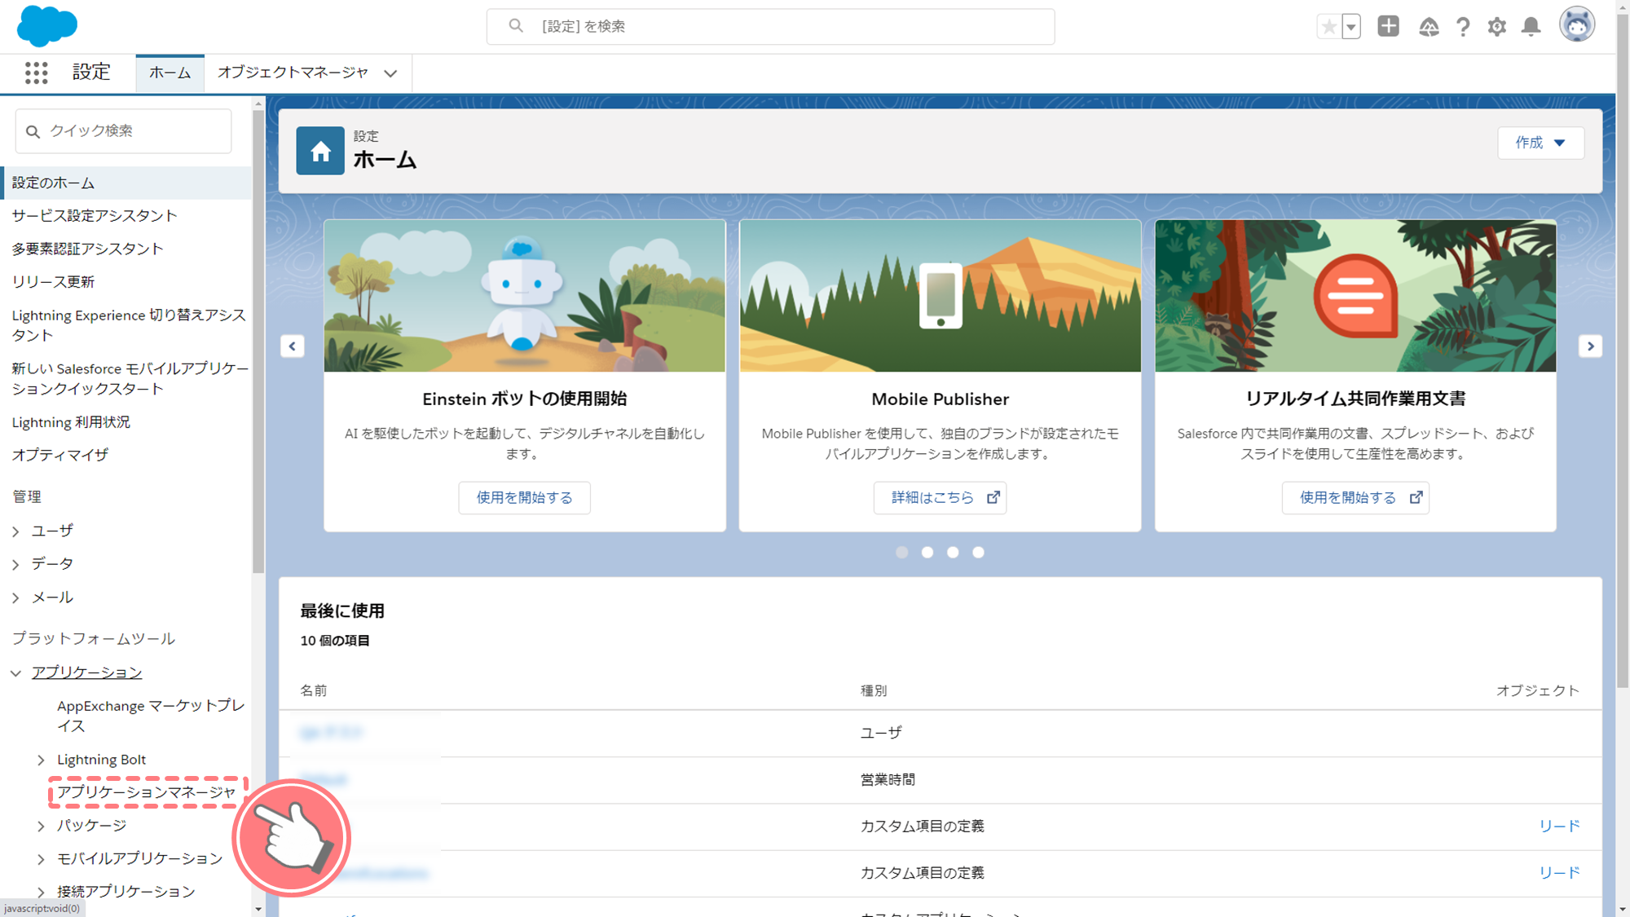
Task: Open リリース更新 in the sidebar
Action: click(x=53, y=281)
